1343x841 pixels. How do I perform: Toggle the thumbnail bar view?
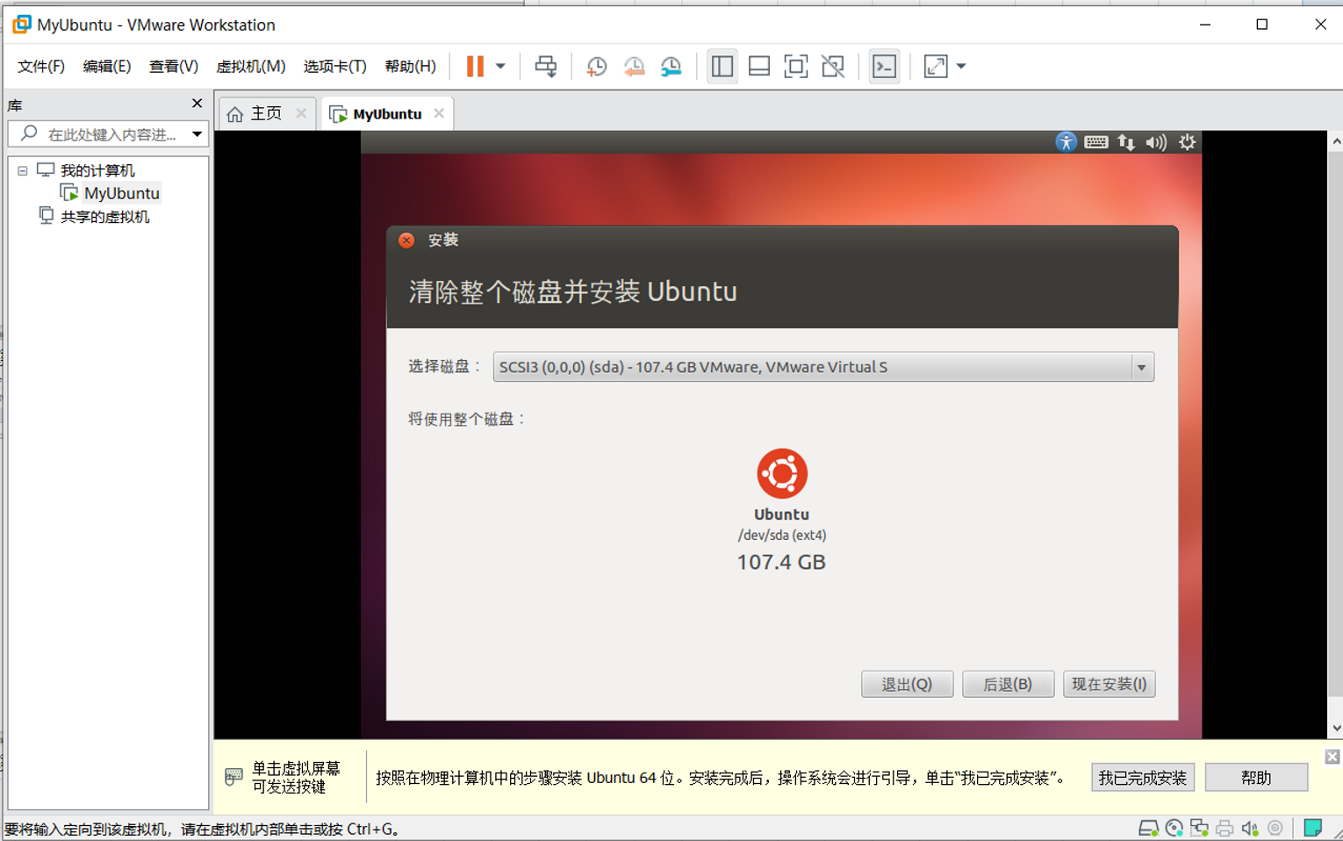[x=759, y=67]
